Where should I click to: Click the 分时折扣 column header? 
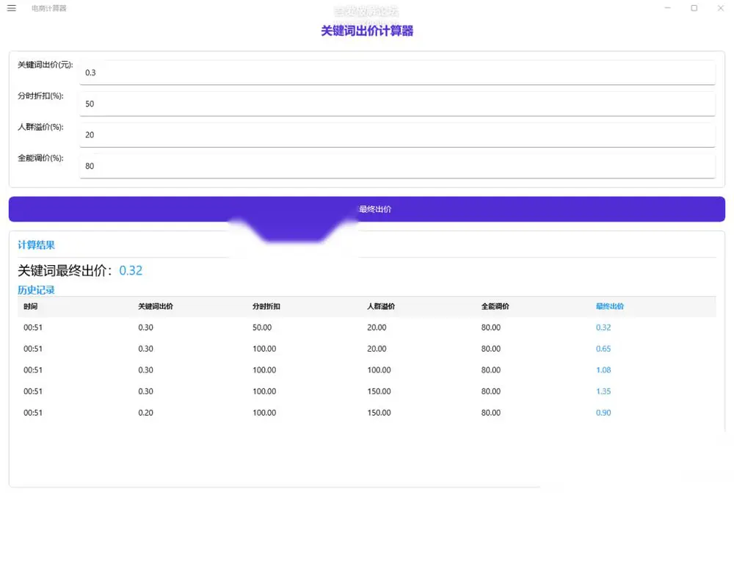pos(266,306)
